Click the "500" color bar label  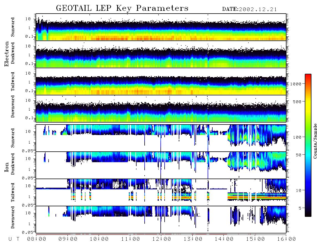pyautogui.click(x=297, y=101)
